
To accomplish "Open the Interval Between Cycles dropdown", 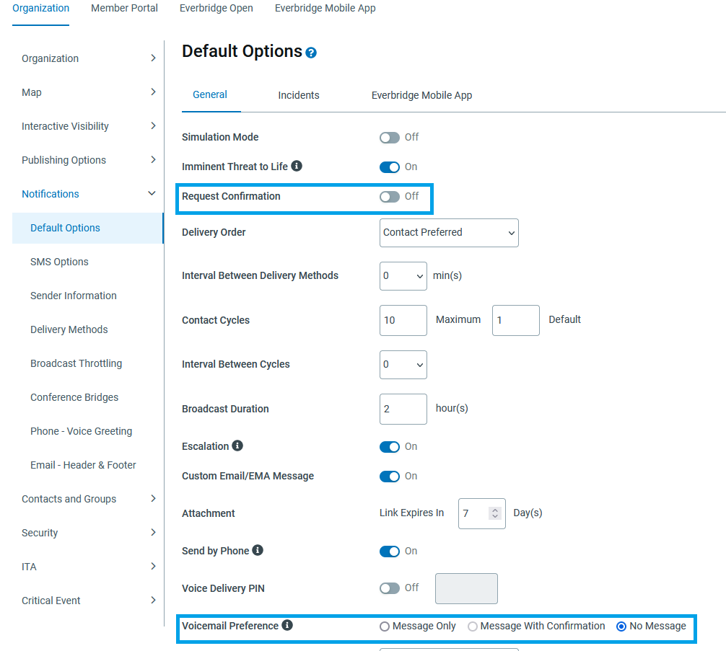I will (x=403, y=364).
